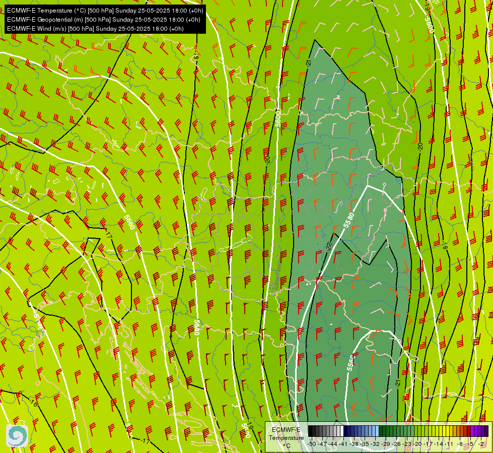Click the white legend swatch beside navy
The image size is (493, 453).
click(x=342, y=431)
